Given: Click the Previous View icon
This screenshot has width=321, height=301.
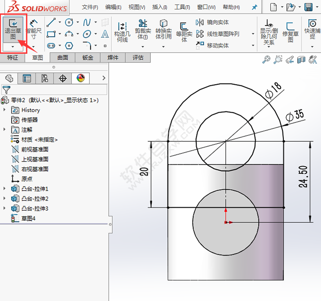Looking at the screenshot, I should pyautogui.click(x=290, y=60).
